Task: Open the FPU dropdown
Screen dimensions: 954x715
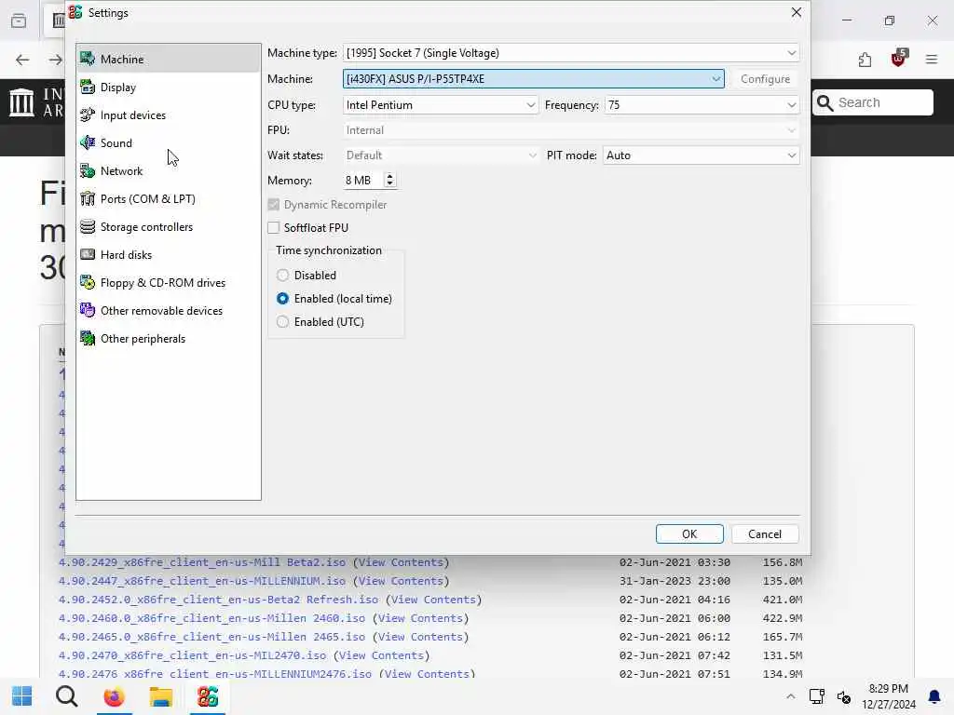Action: (571, 130)
